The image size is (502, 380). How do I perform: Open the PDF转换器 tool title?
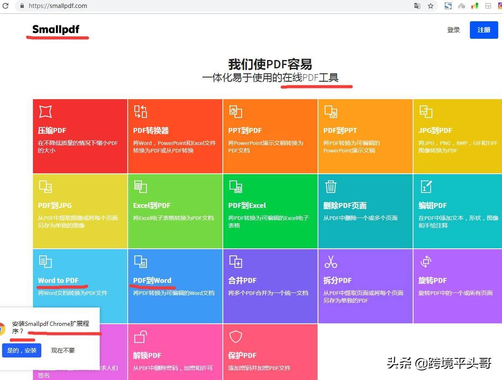coord(151,130)
